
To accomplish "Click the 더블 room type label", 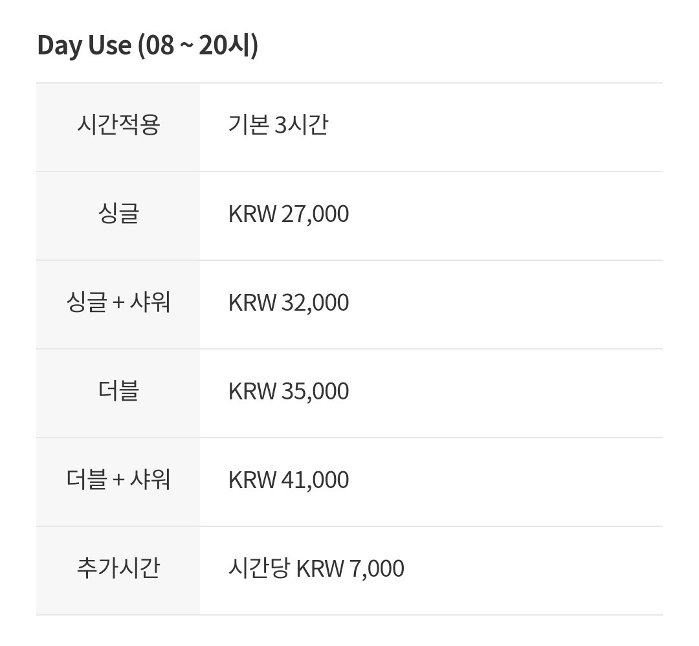I will pyautogui.click(x=118, y=391).
